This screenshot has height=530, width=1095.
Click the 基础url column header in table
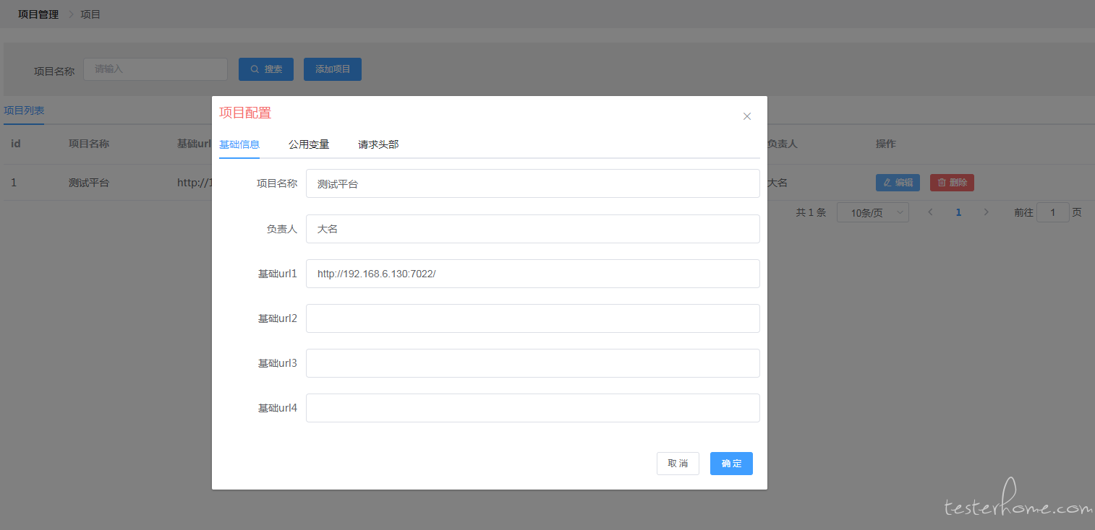click(x=194, y=144)
